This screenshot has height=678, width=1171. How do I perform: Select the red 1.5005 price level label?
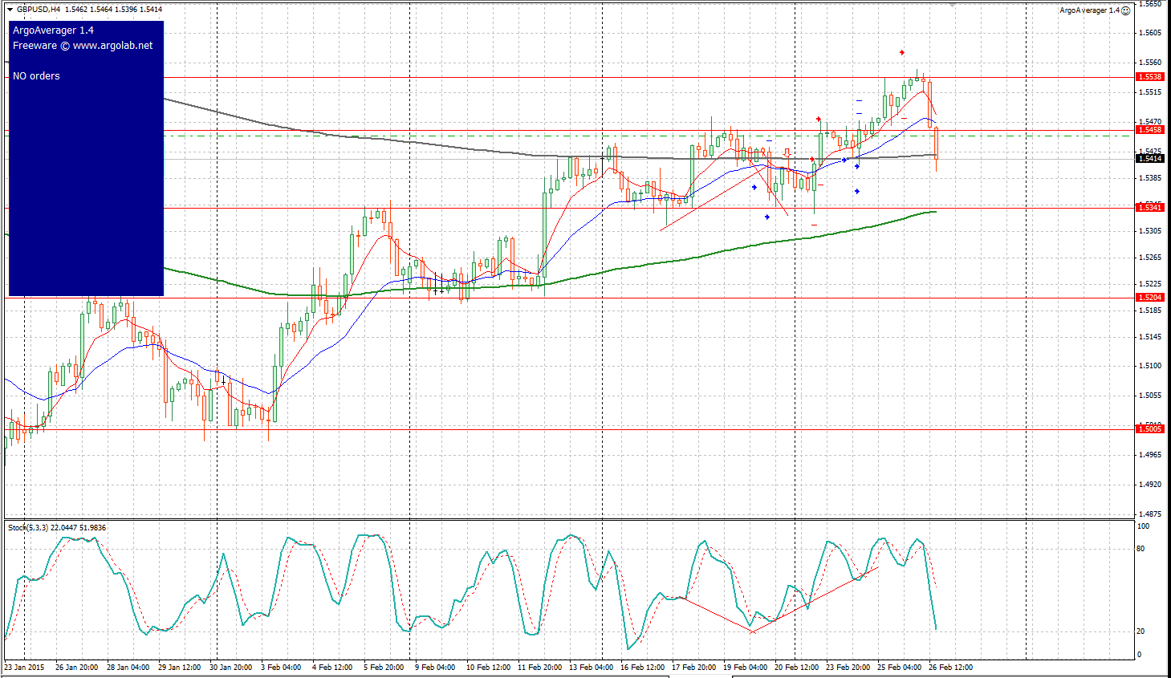pyautogui.click(x=1149, y=429)
